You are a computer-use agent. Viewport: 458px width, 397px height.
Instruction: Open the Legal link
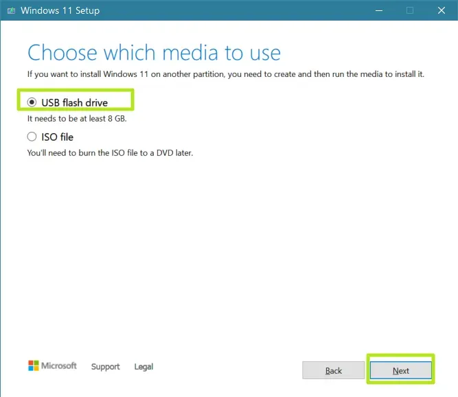[x=144, y=367]
